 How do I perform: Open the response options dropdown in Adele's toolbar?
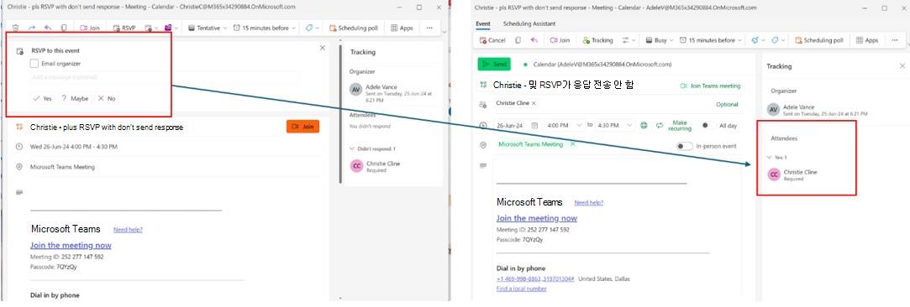pyautogui.click(x=629, y=40)
